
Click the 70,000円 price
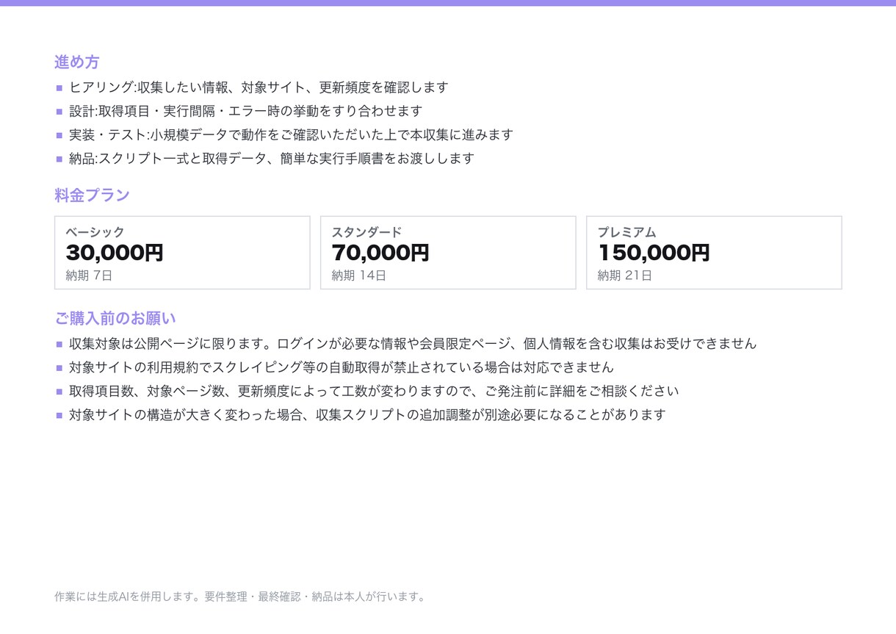tap(380, 253)
